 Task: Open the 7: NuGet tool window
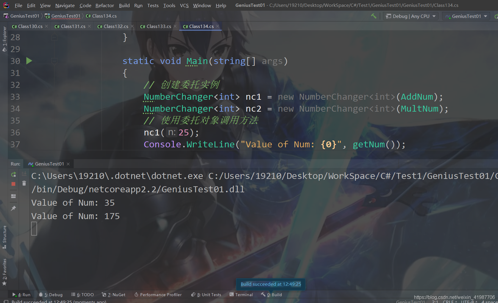113,295
